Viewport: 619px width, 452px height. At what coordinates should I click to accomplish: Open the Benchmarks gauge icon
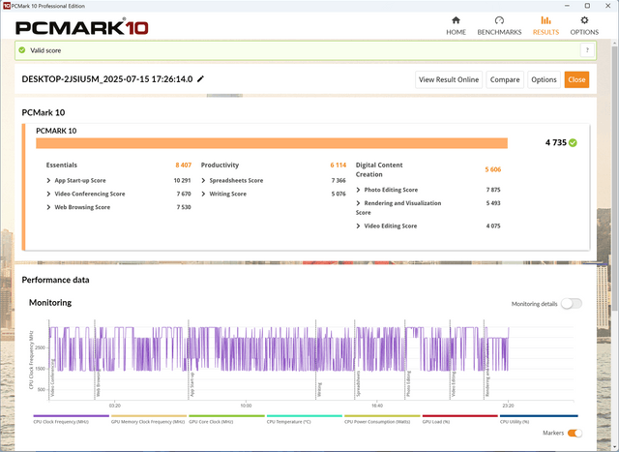tap(499, 20)
